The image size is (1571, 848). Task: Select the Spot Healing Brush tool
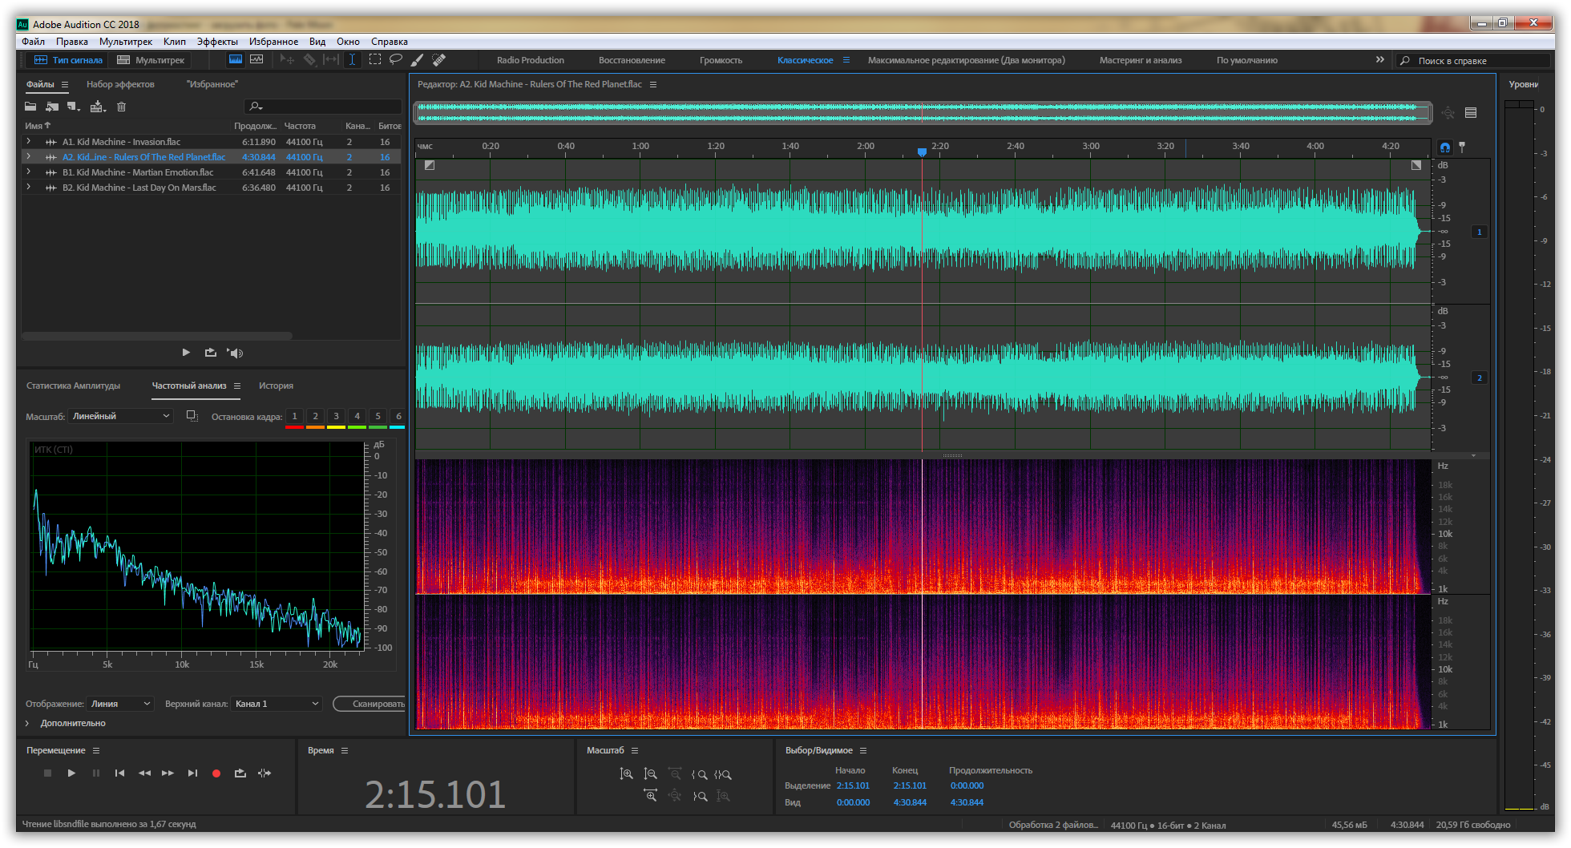click(438, 60)
